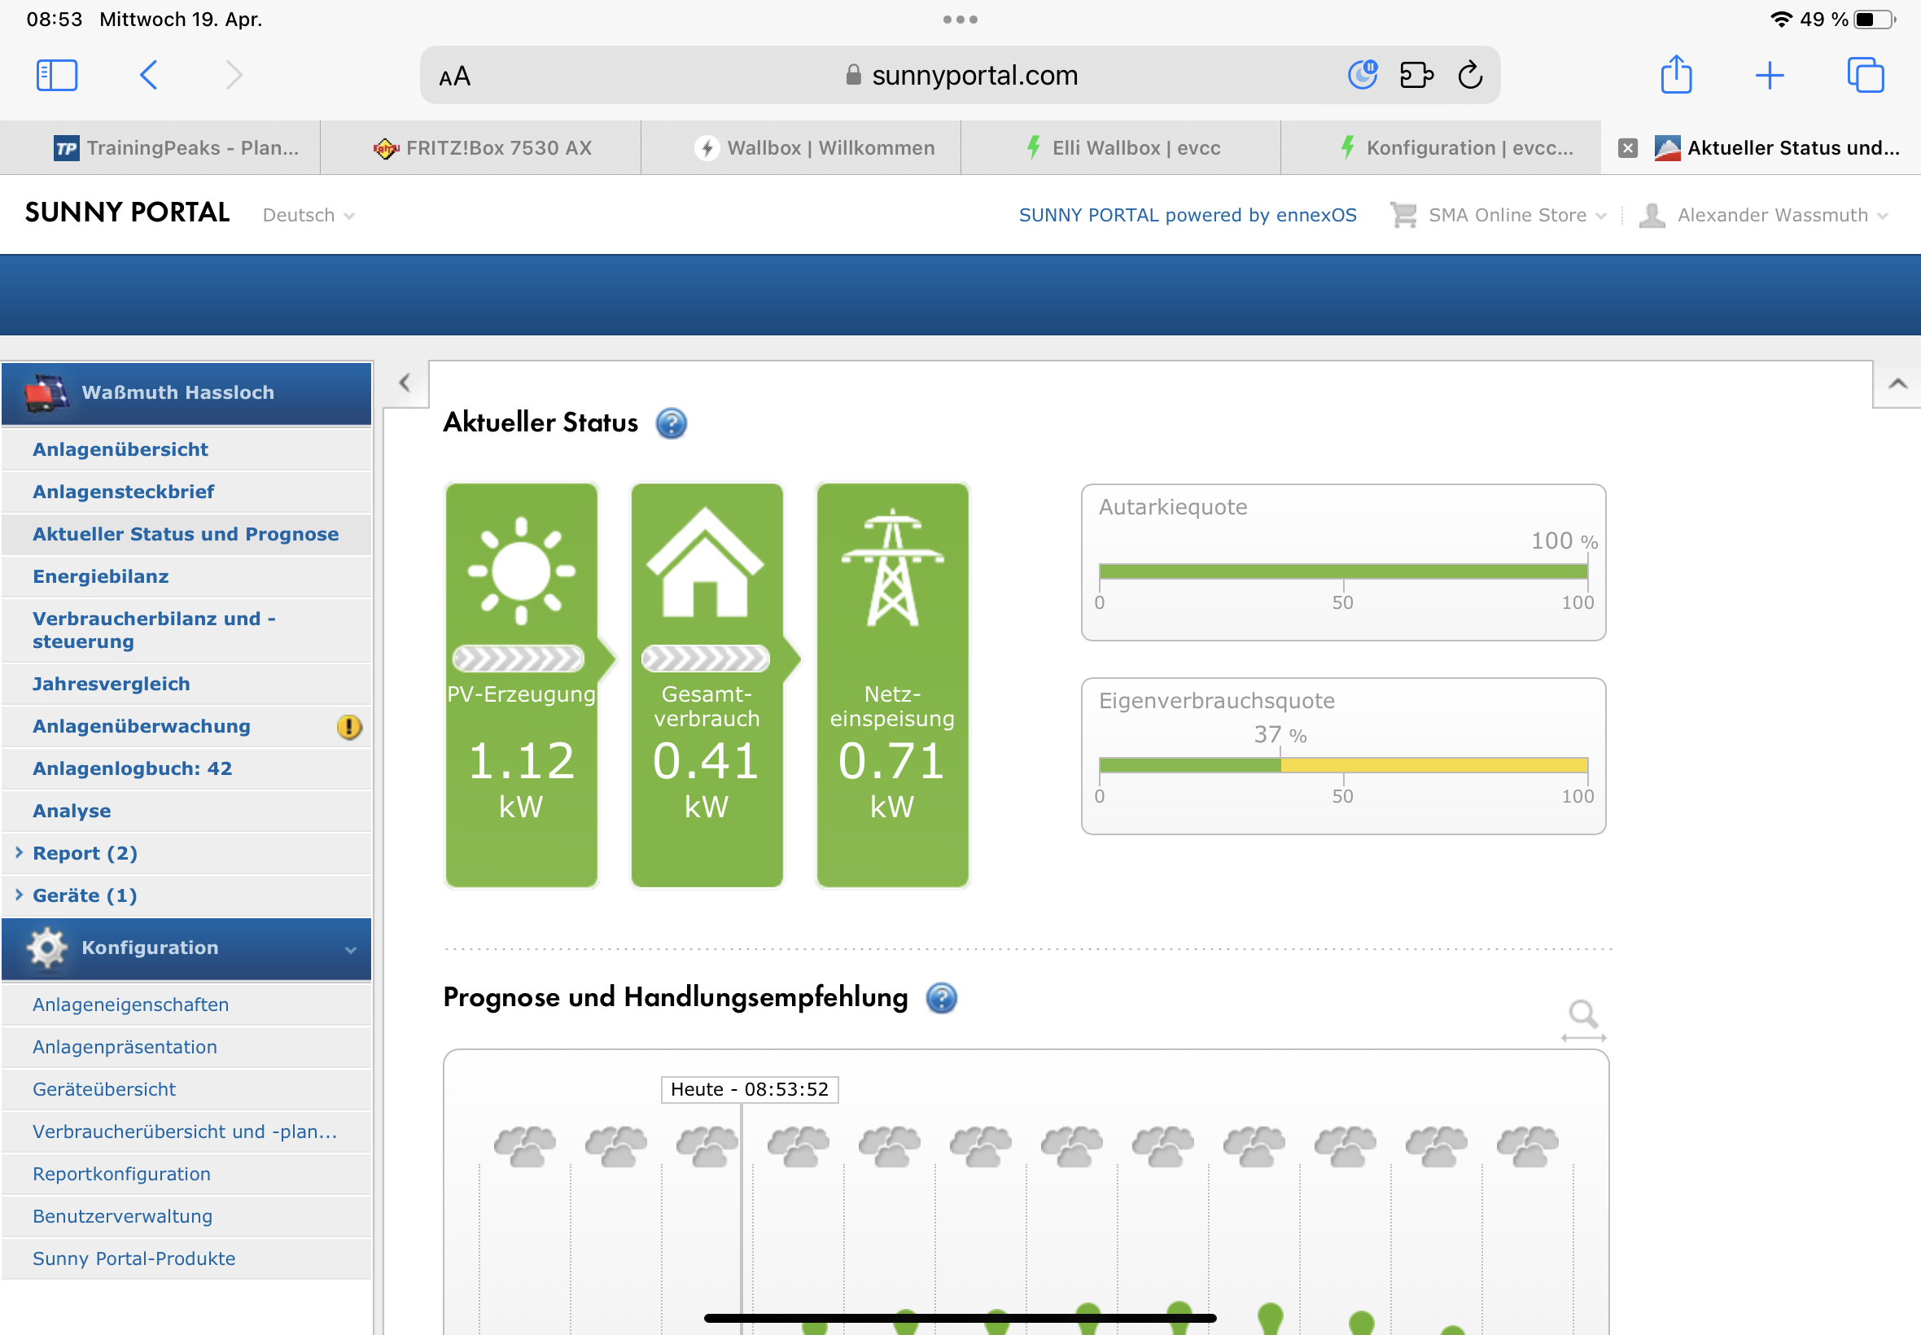Select the Energiebilanz menu item

pos(100,576)
